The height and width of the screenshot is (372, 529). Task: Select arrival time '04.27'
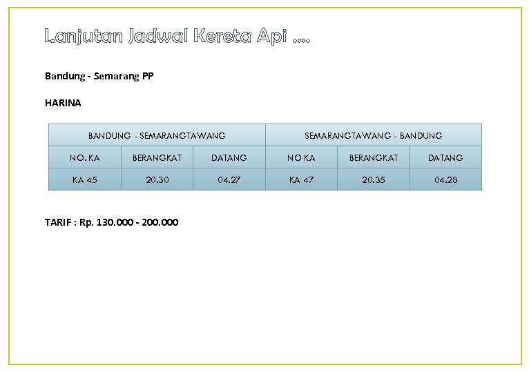click(x=229, y=179)
